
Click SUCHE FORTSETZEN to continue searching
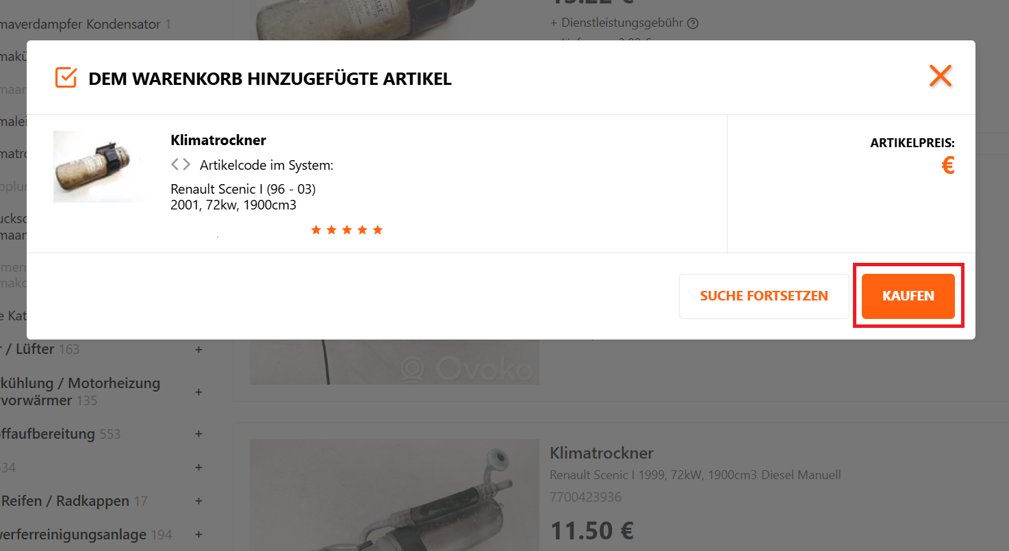764,296
